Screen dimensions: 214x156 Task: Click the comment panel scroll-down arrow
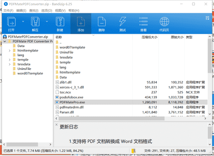(x=210, y=144)
